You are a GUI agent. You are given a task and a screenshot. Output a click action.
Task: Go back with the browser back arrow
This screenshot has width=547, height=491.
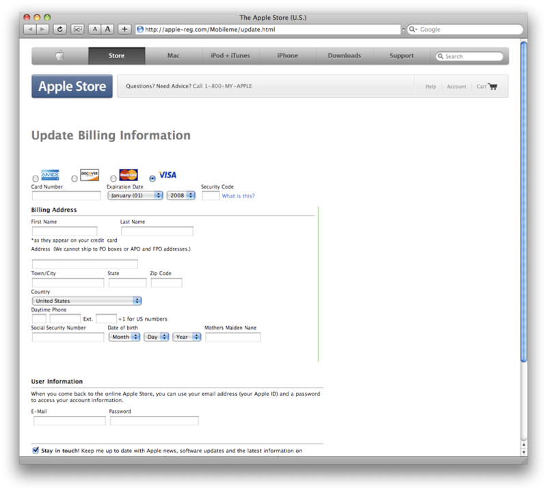[x=30, y=29]
